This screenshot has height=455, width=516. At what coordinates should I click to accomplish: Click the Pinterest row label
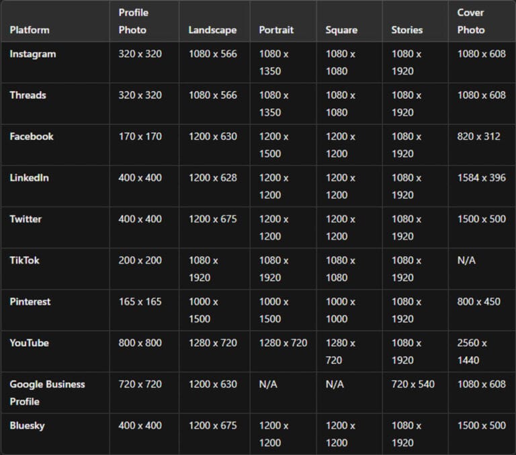[x=30, y=302]
